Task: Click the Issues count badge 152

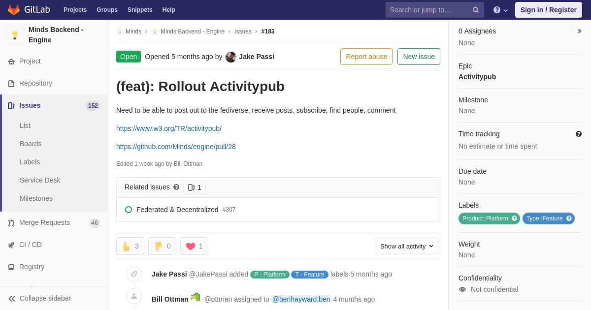Action: pyautogui.click(x=93, y=106)
